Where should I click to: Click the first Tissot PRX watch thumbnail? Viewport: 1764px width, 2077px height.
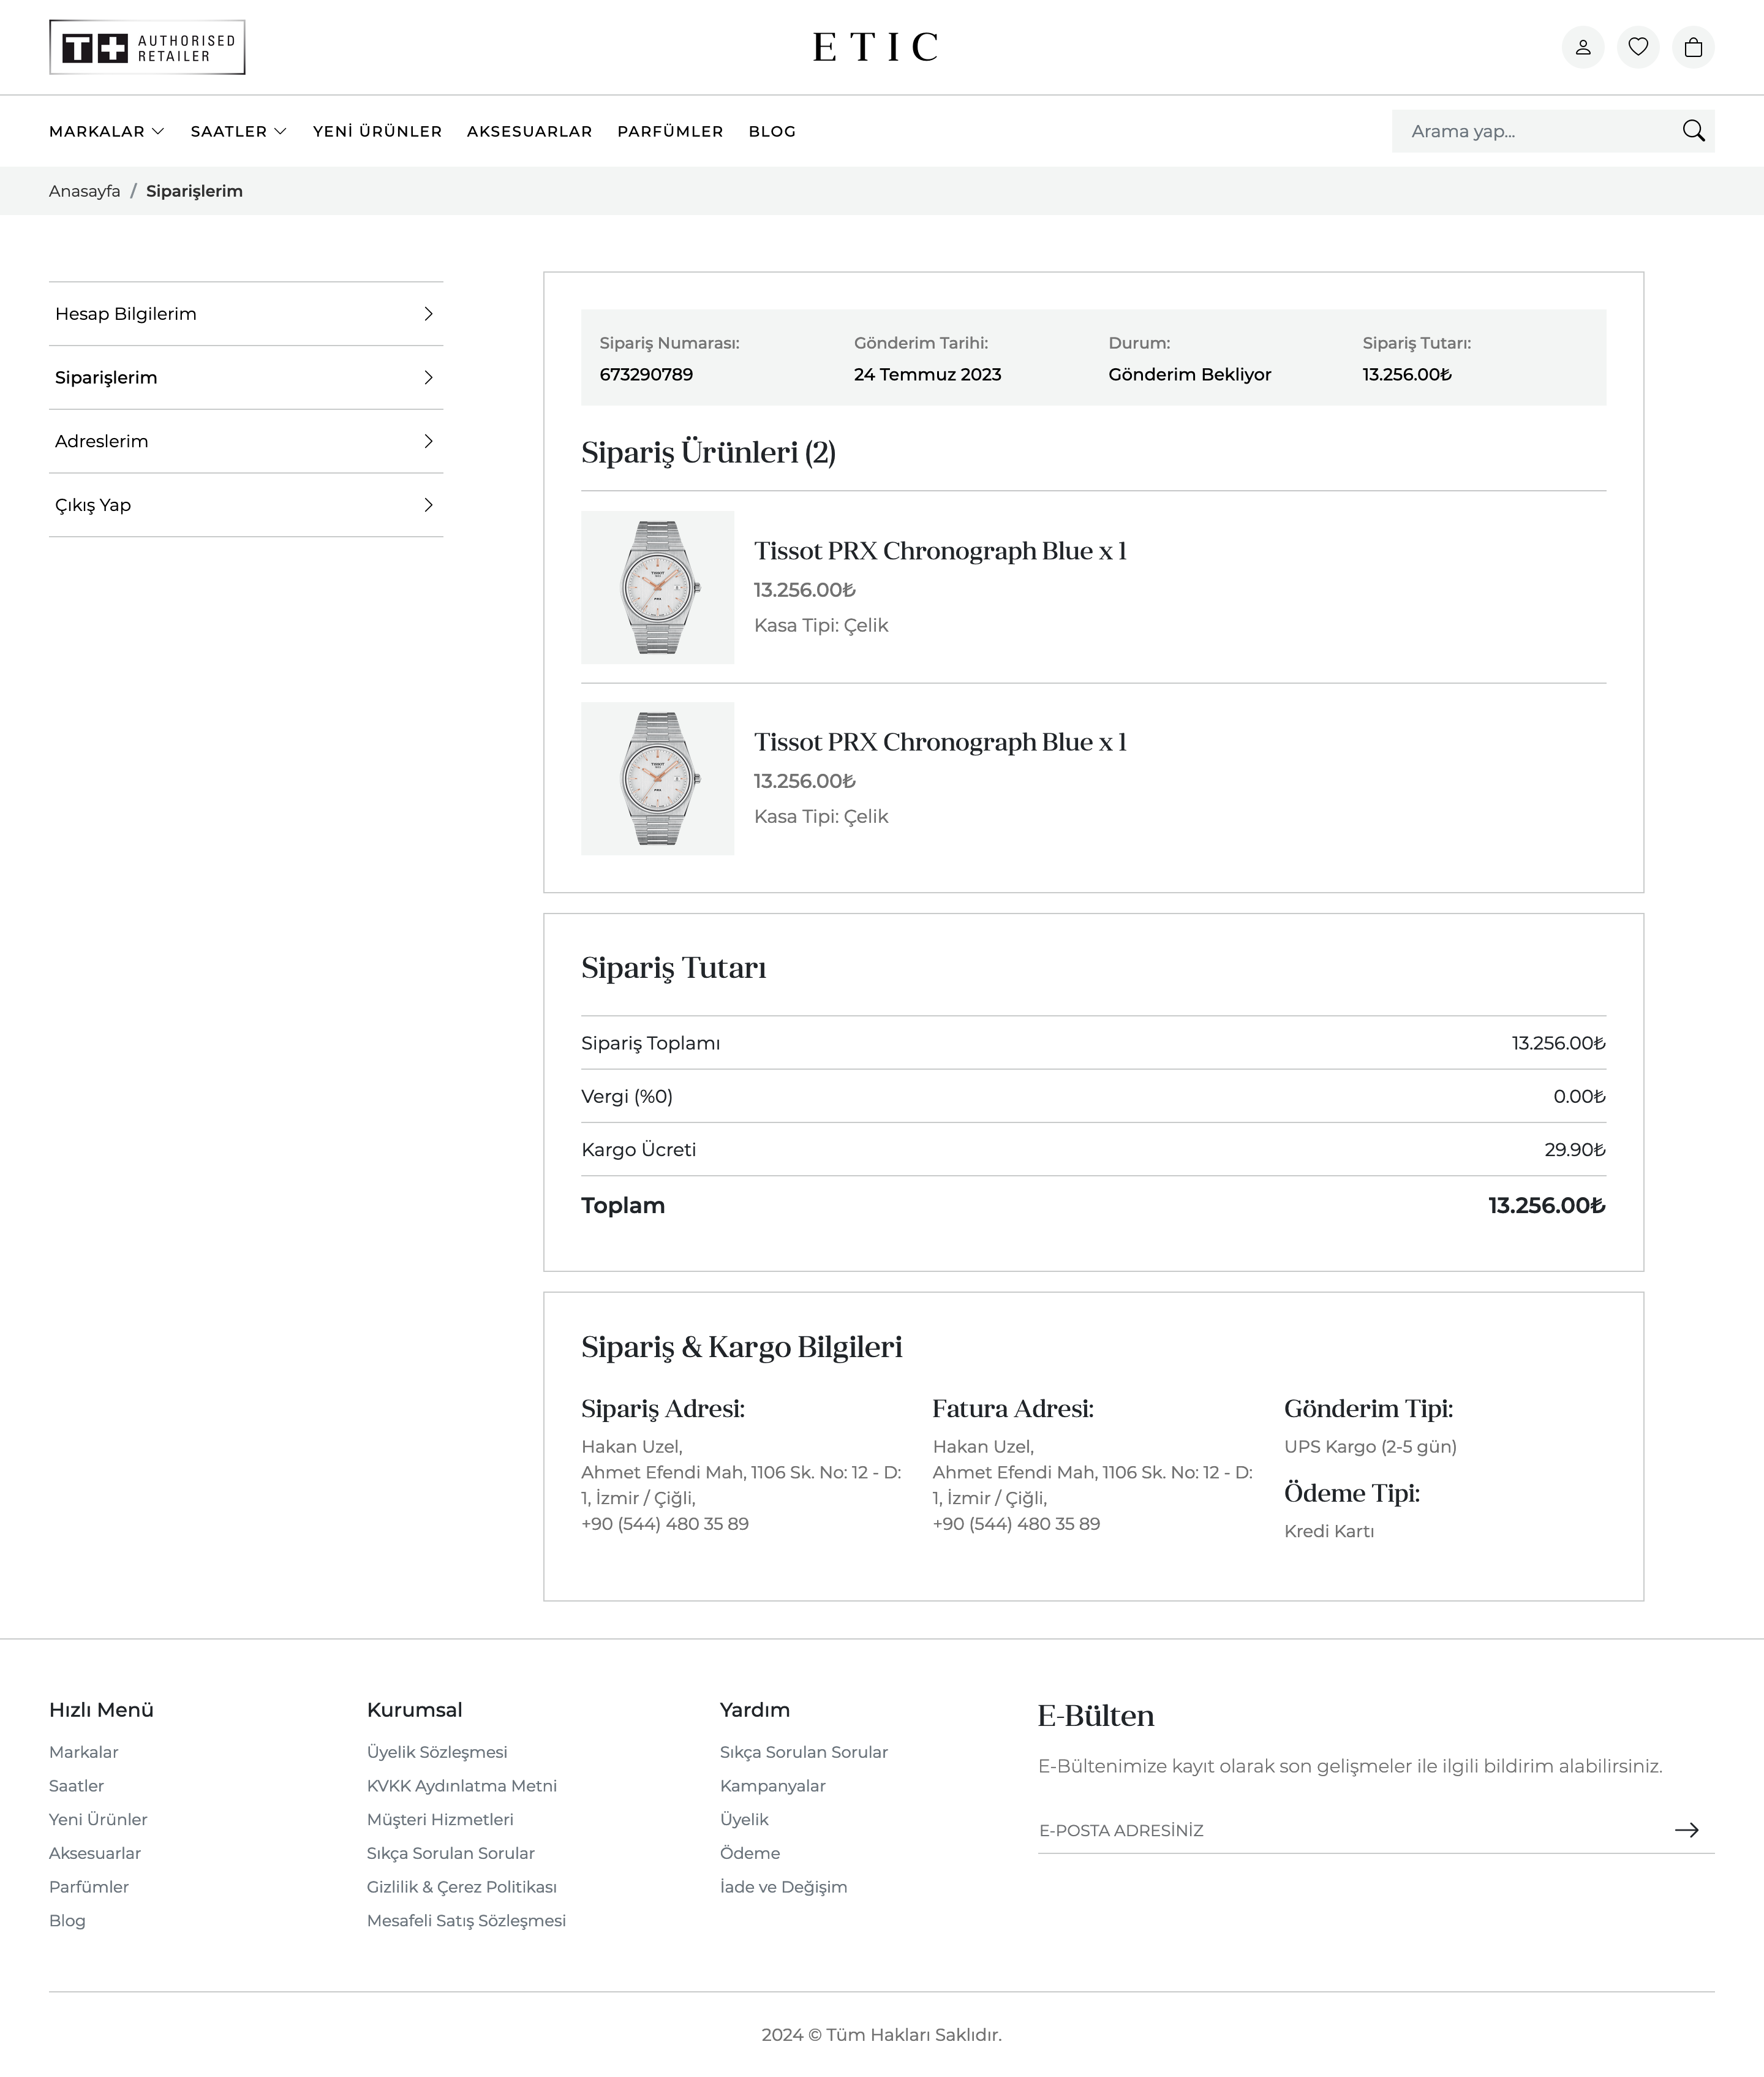657,588
